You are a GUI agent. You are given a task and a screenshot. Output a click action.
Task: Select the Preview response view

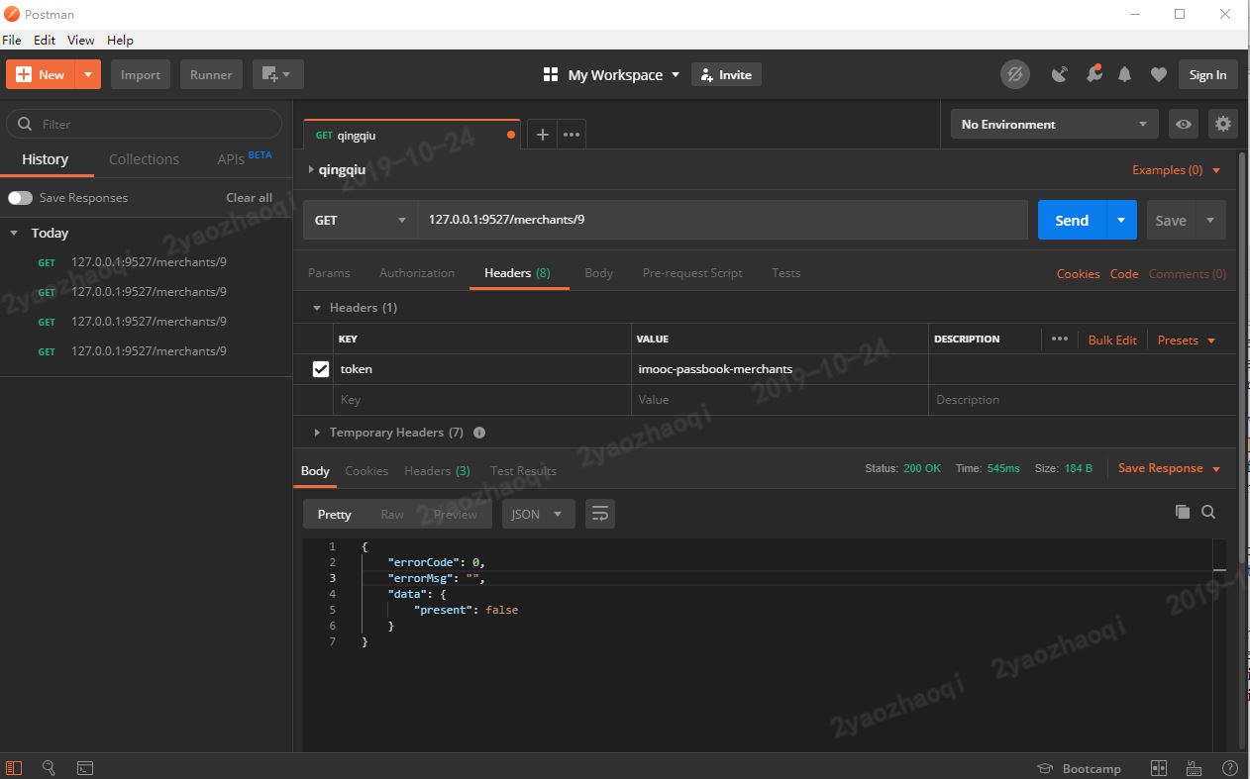[x=456, y=514]
